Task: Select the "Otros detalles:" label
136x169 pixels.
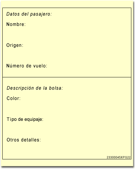Action: 24,140
